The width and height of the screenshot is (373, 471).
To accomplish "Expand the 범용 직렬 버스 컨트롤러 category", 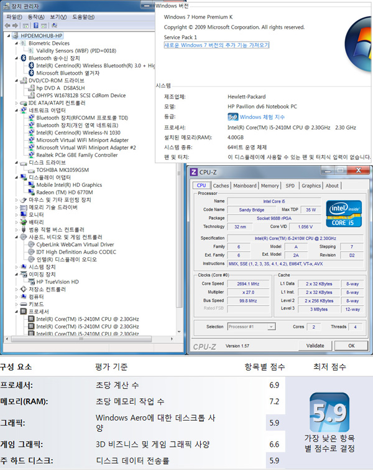I will [x=17, y=230].
